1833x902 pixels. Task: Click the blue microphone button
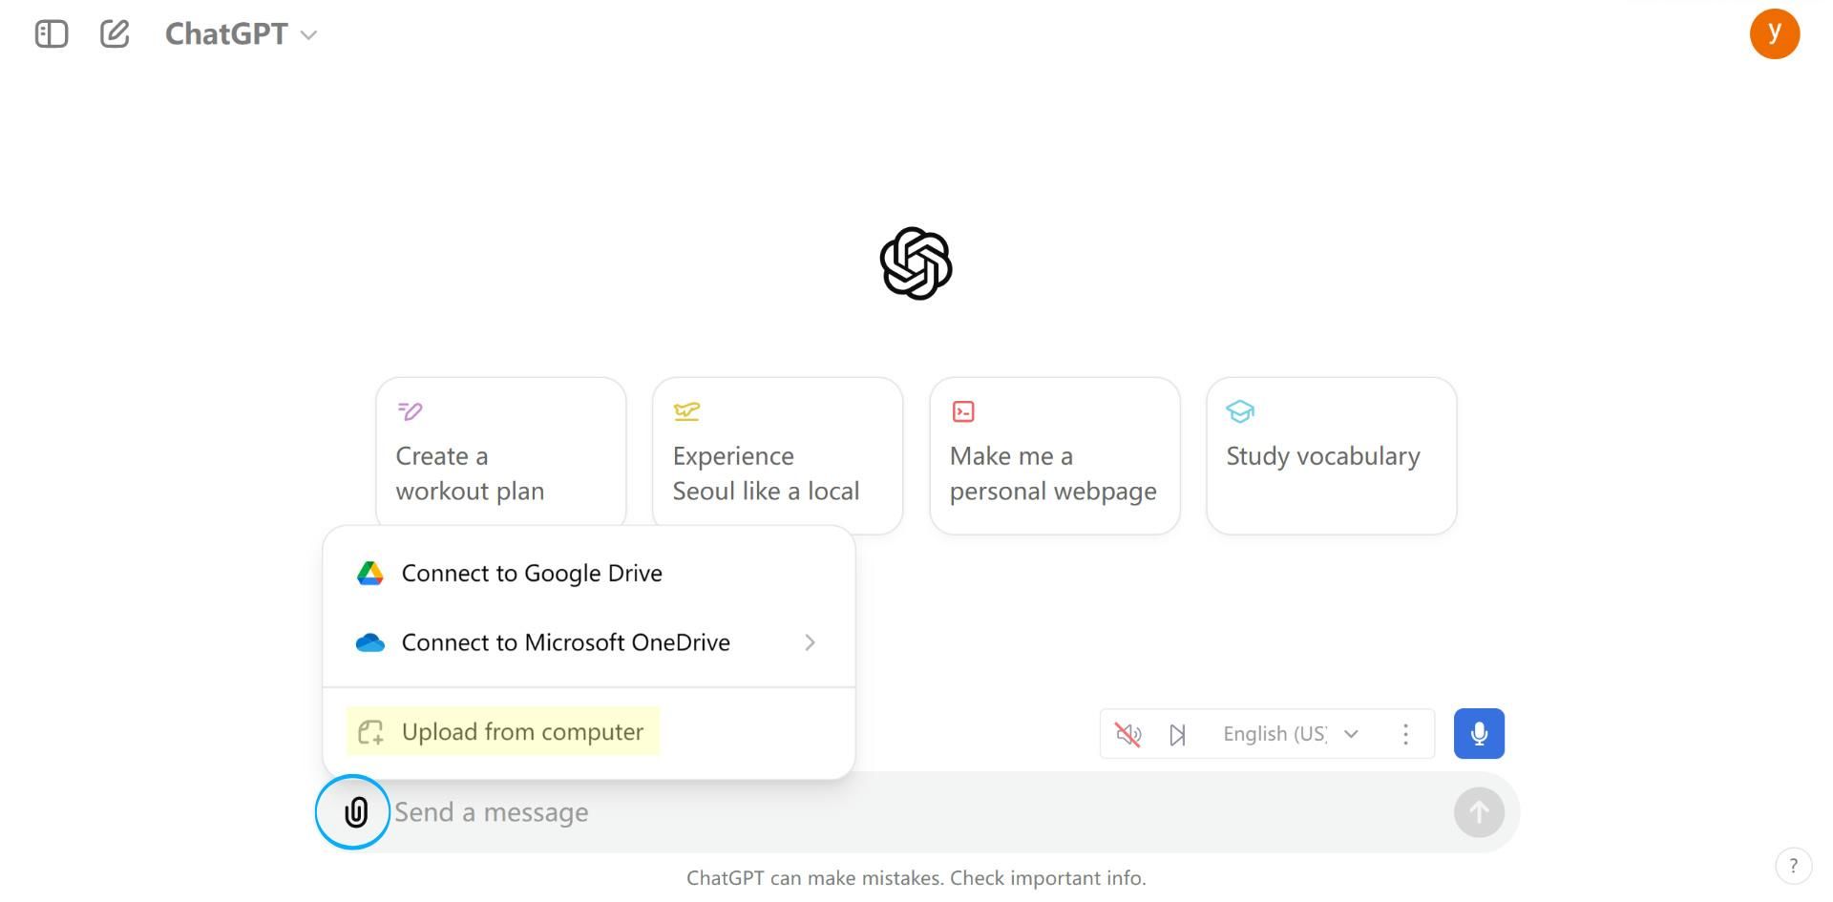pyautogui.click(x=1479, y=734)
